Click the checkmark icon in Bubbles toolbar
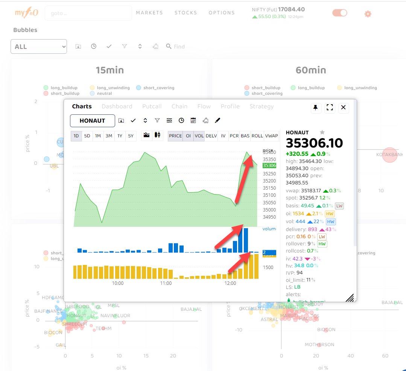Image resolution: width=406 pixels, height=371 pixels. [109, 46]
